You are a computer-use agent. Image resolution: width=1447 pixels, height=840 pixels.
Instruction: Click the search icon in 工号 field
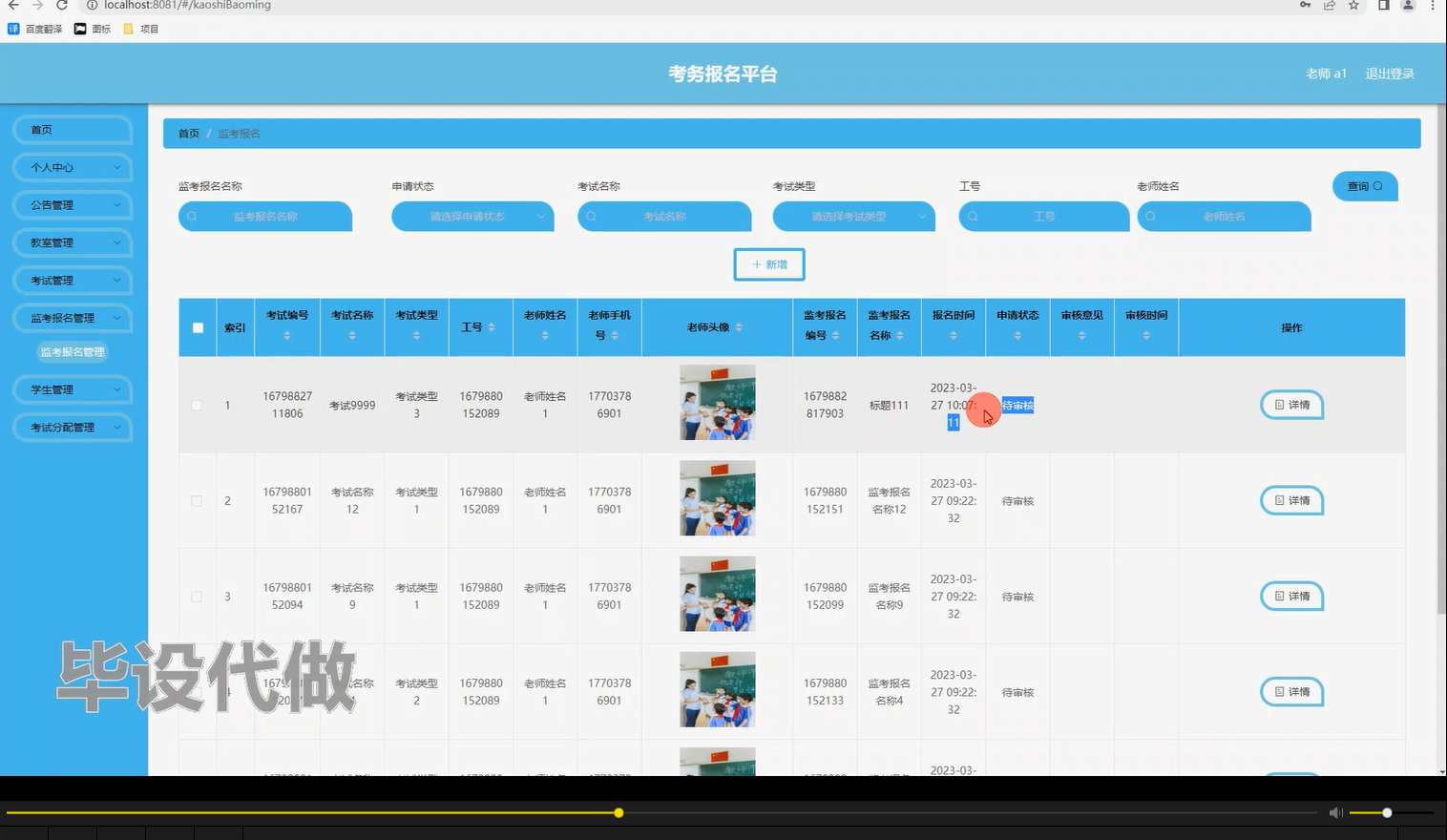coord(973,217)
